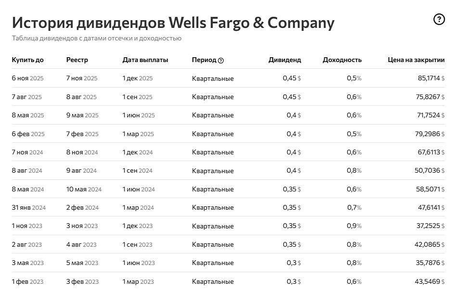Click the 1 сен 2025 payment date

pyautogui.click(x=138, y=97)
